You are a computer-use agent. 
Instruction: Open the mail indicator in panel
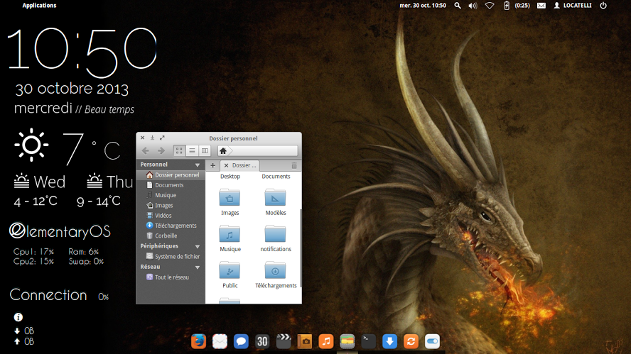click(x=541, y=5)
